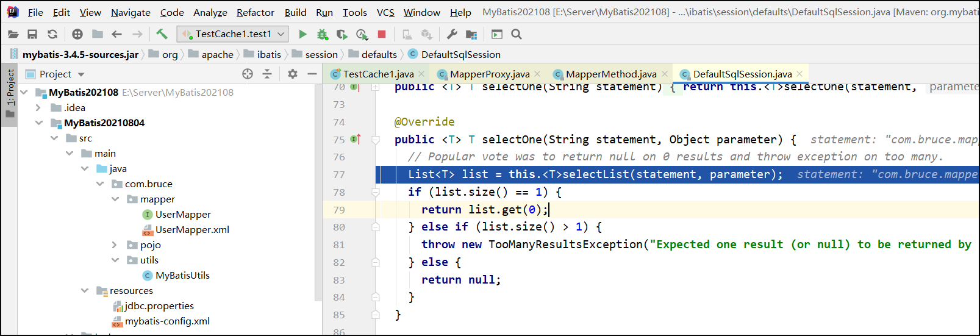Navigate forward with the right arrow icon
980x336 pixels.
tap(138, 34)
